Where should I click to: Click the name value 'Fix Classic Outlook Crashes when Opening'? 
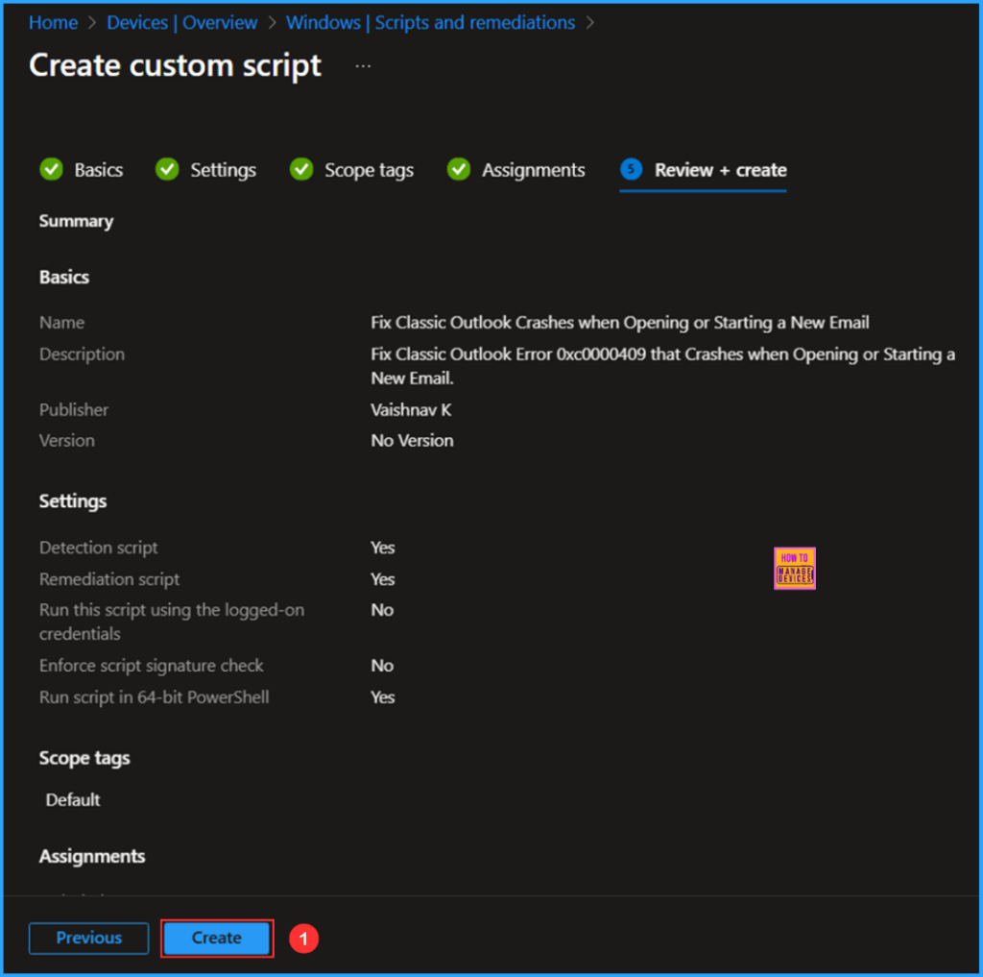(620, 323)
